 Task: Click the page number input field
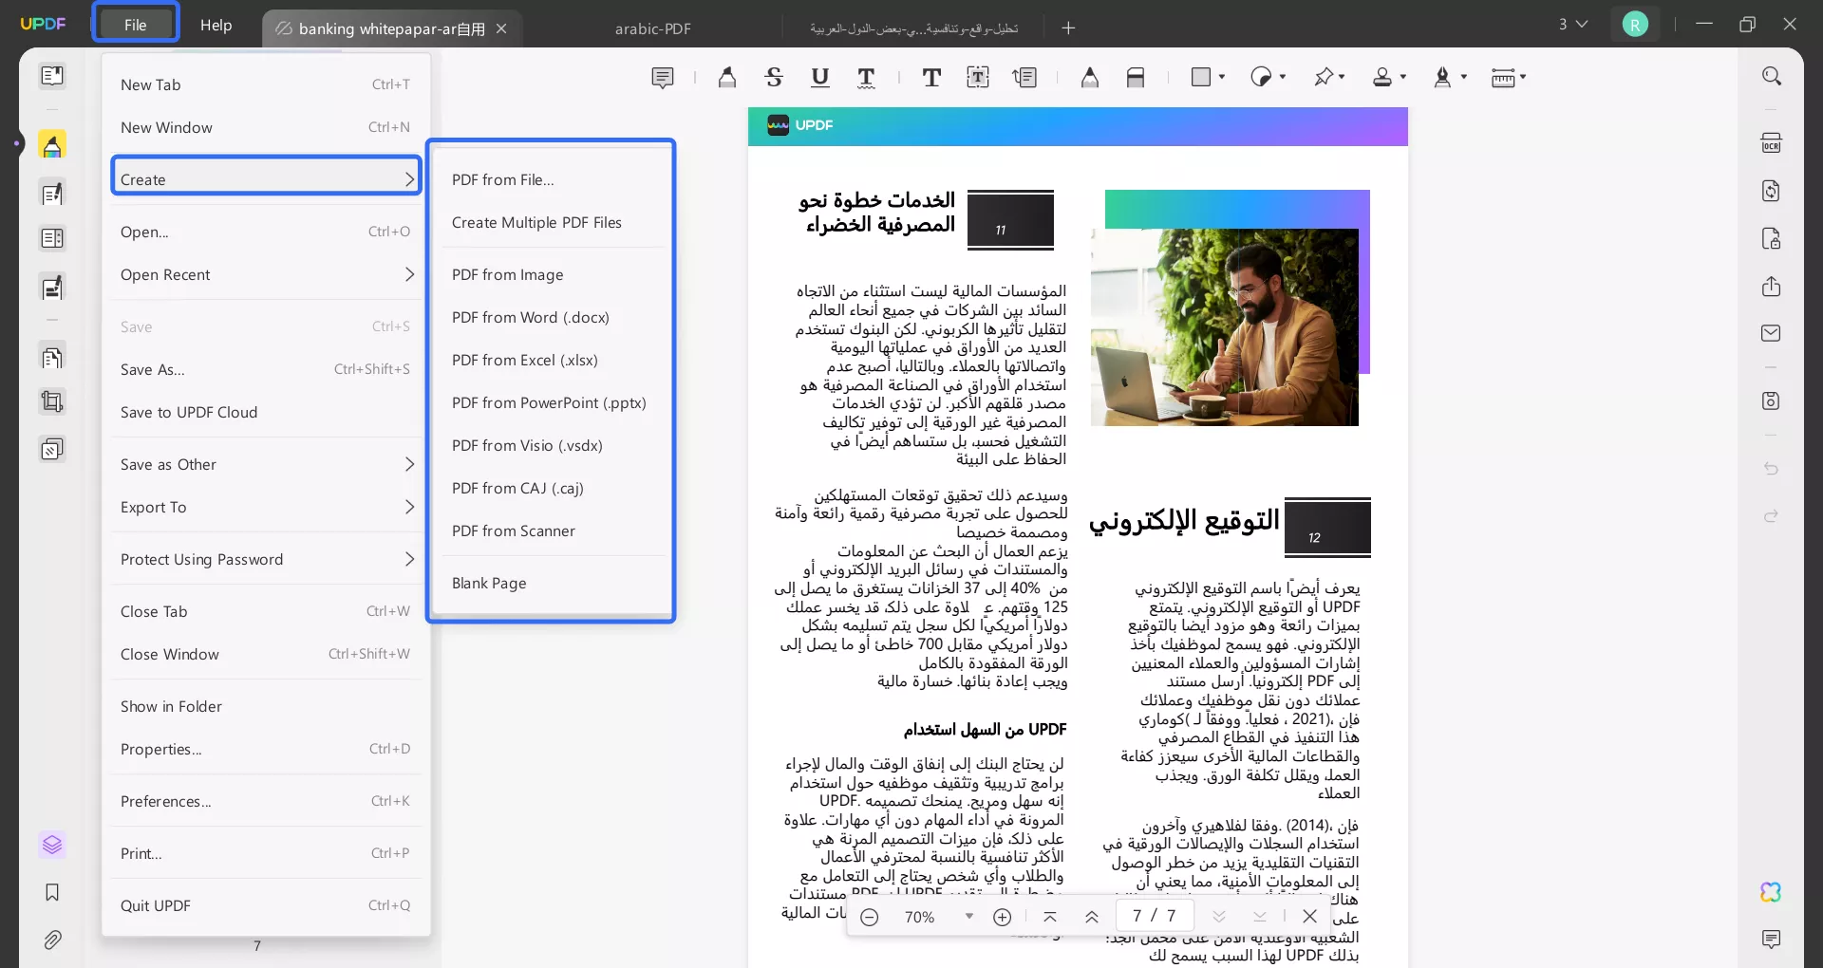coord(1137,916)
